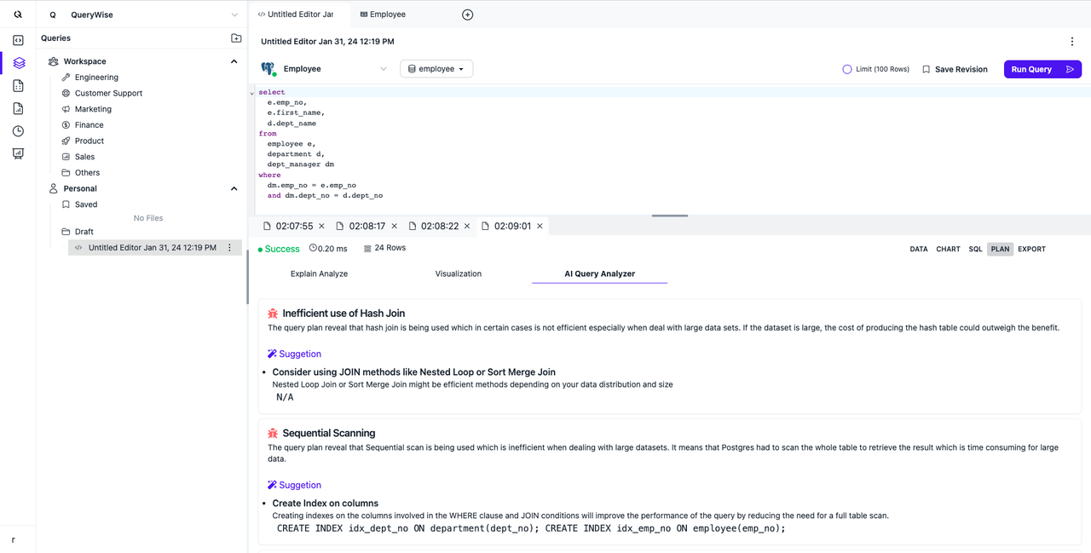Collapse the Personal section
1091x553 pixels.
pyautogui.click(x=234, y=188)
